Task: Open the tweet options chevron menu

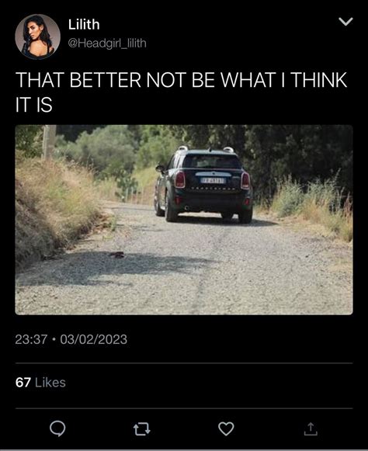Action: (345, 22)
